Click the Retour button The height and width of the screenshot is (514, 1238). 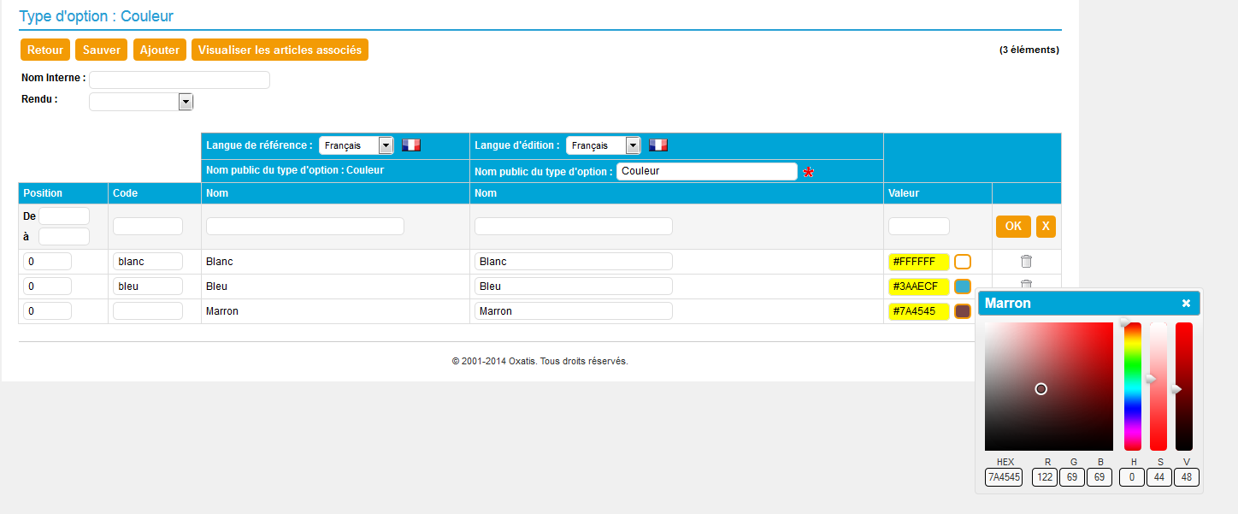pyautogui.click(x=45, y=50)
